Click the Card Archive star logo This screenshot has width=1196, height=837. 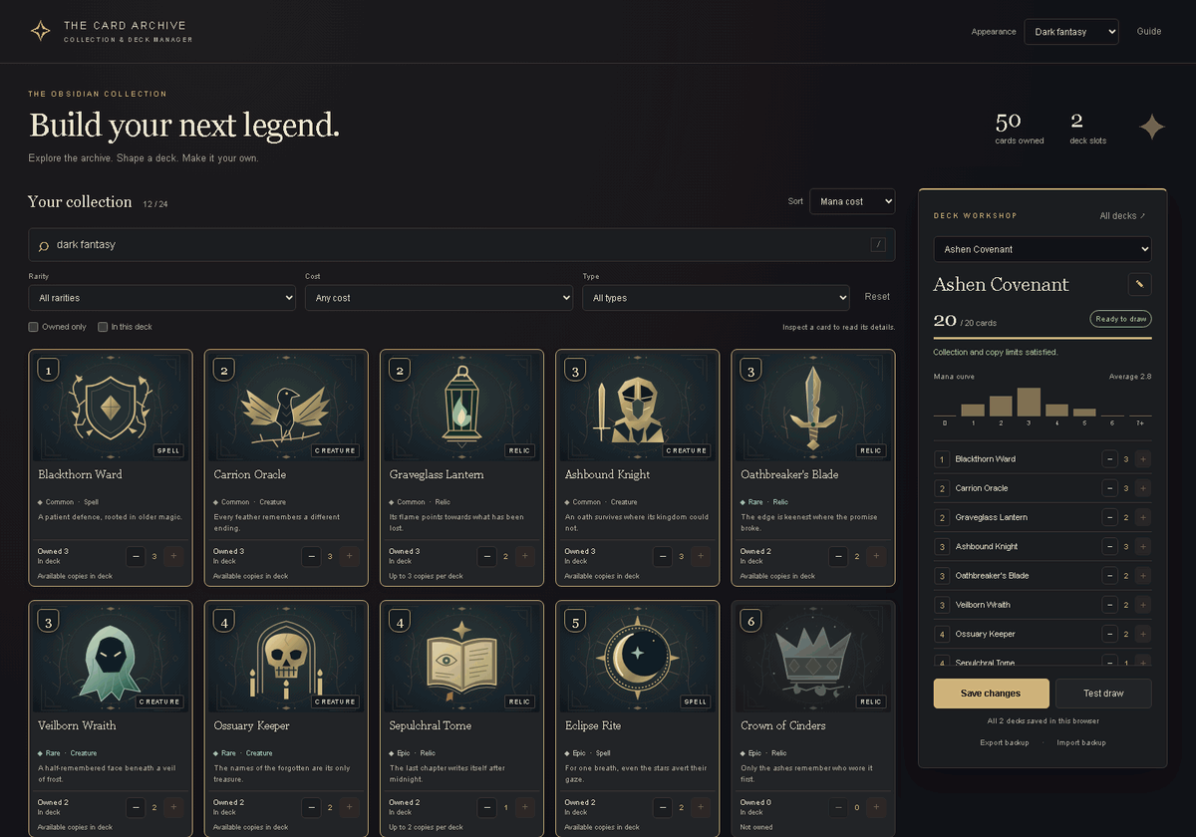[40, 31]
